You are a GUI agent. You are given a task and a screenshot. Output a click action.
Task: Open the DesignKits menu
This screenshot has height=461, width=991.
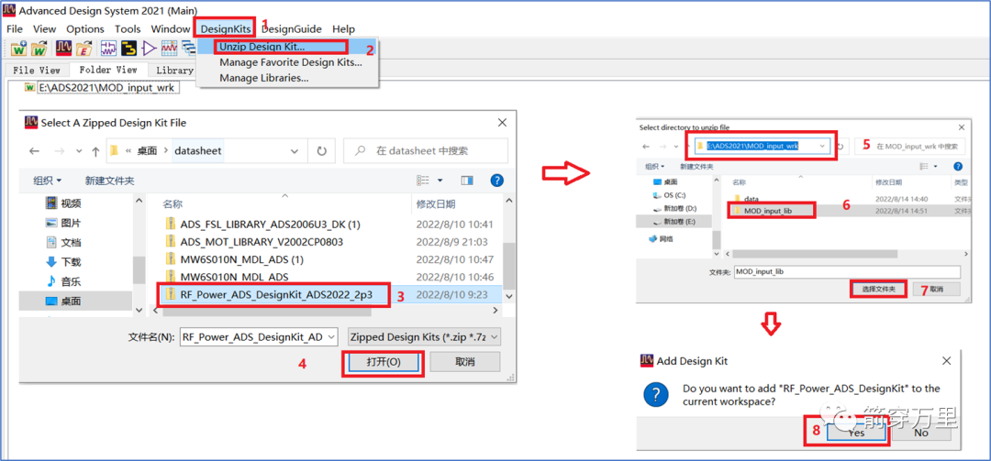coord(226,29)
